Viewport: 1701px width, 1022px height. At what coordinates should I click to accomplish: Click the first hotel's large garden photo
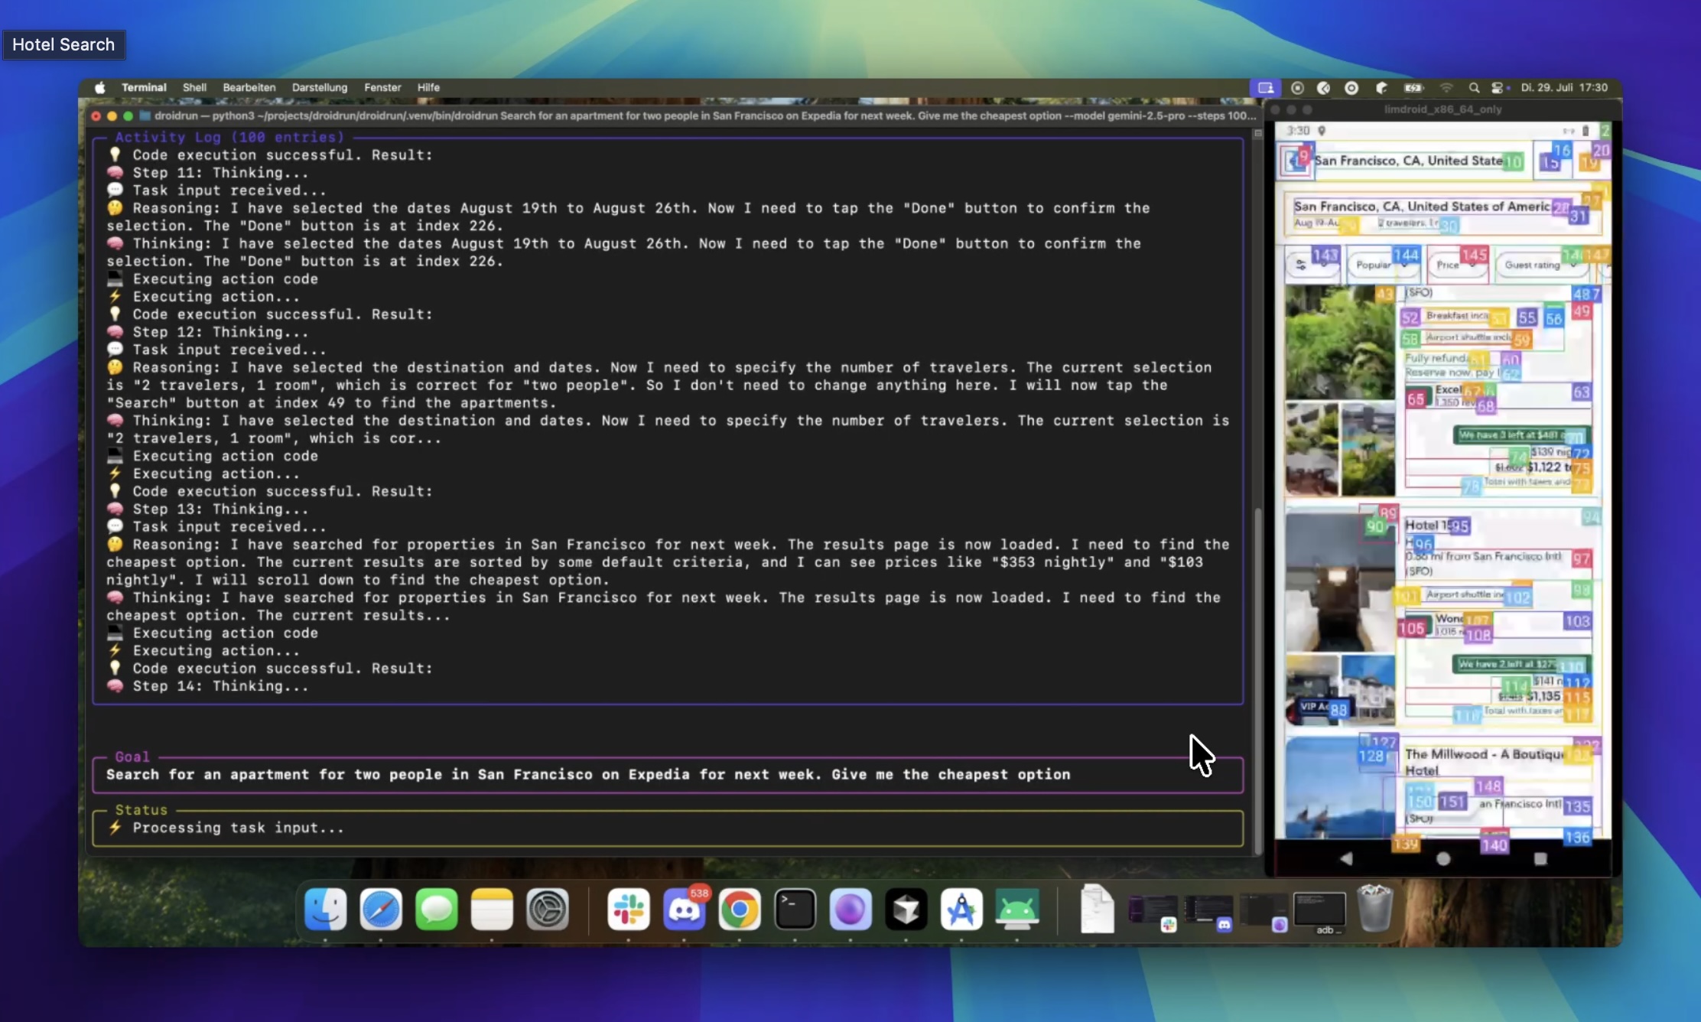[1339, 343]
